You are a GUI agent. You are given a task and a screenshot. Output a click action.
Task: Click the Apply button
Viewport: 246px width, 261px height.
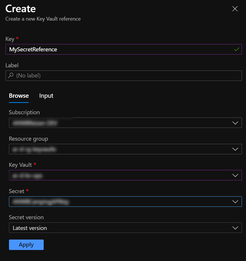click(26, 245)
